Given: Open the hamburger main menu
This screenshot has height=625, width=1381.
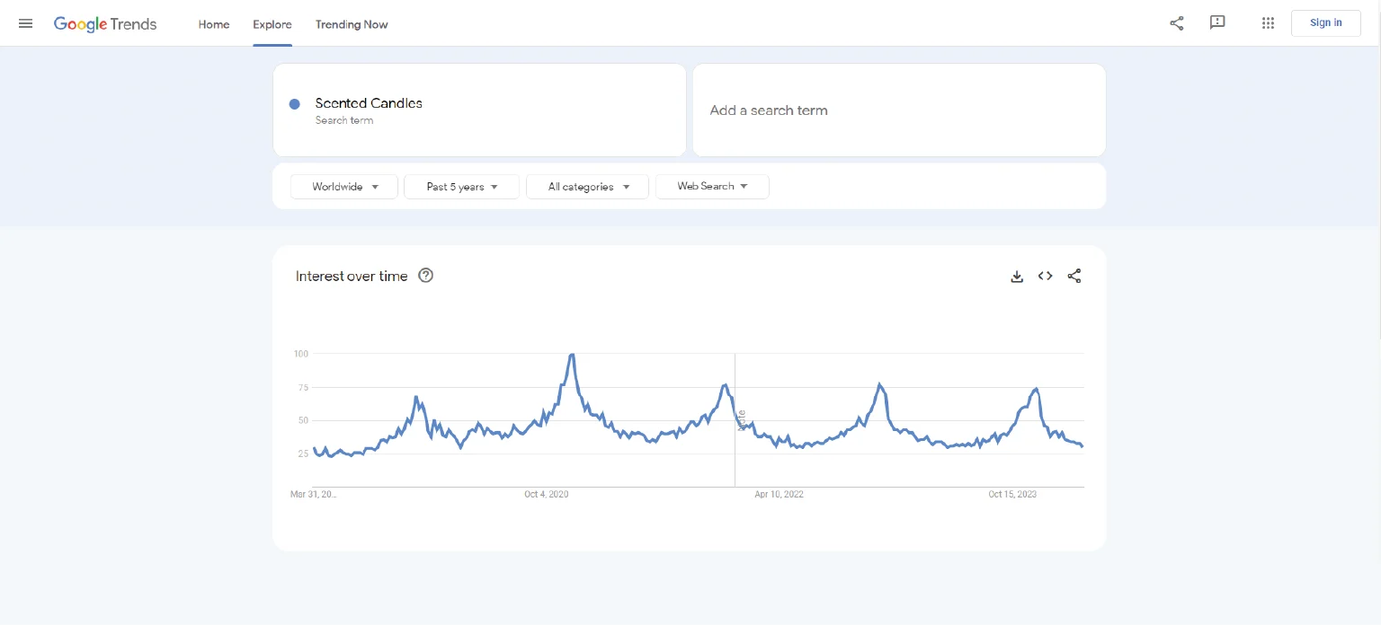Looking at the screenshot, I should click(25, 23).
